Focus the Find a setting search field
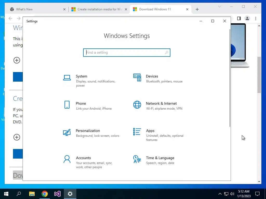The width and height of the screenshot is (266, 199). tap(127, 52)
